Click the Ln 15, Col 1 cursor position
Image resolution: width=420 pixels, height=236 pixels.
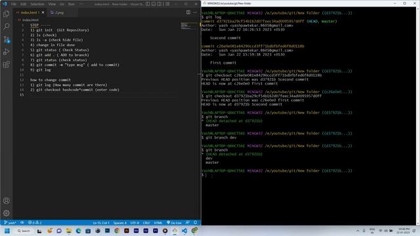pos(101,223)
